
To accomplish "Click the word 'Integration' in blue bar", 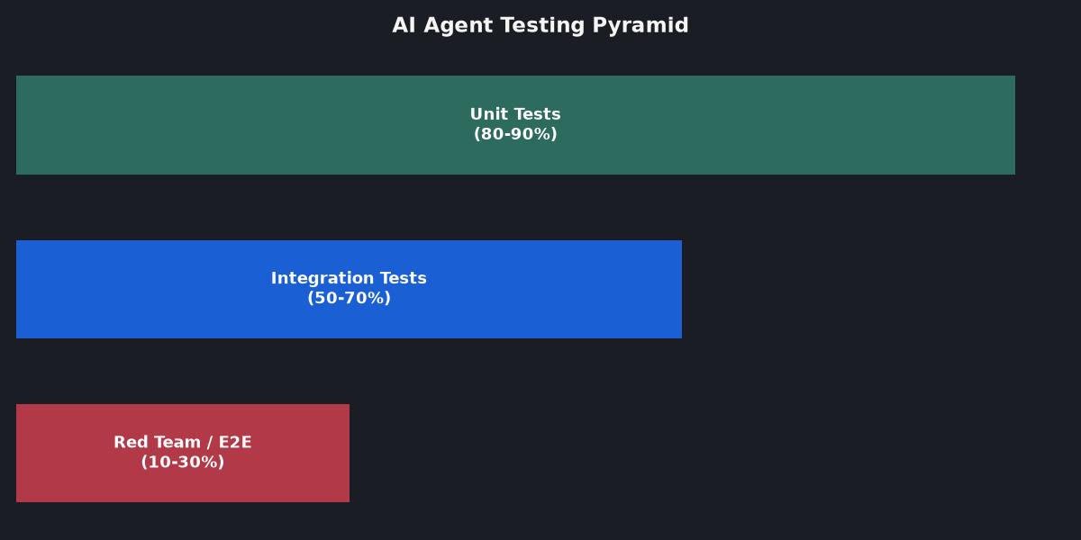I will coord(315,279).
